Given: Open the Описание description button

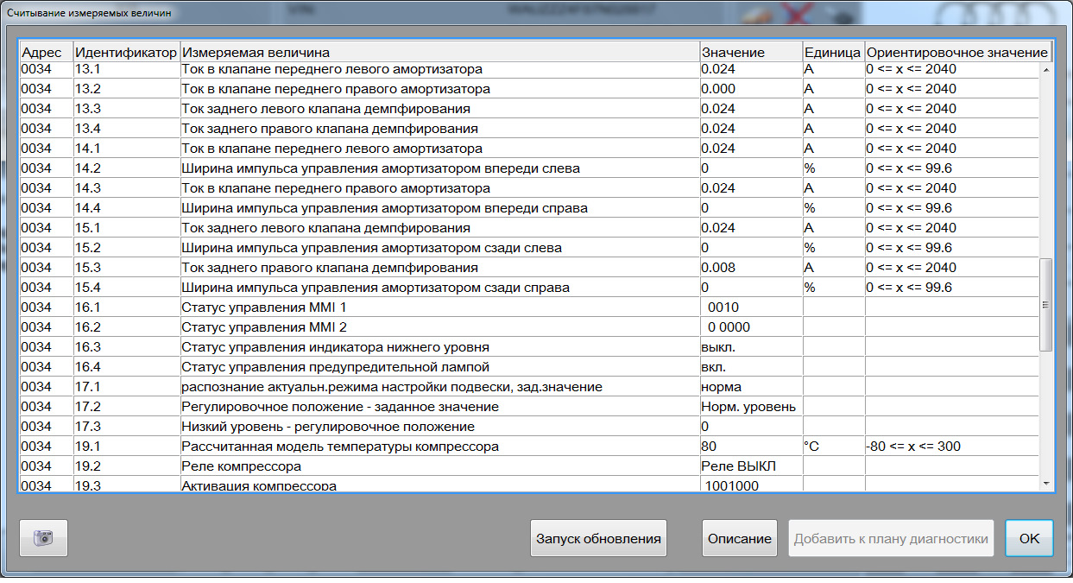Looking at the screenshot, I should (x=739, y=538).
